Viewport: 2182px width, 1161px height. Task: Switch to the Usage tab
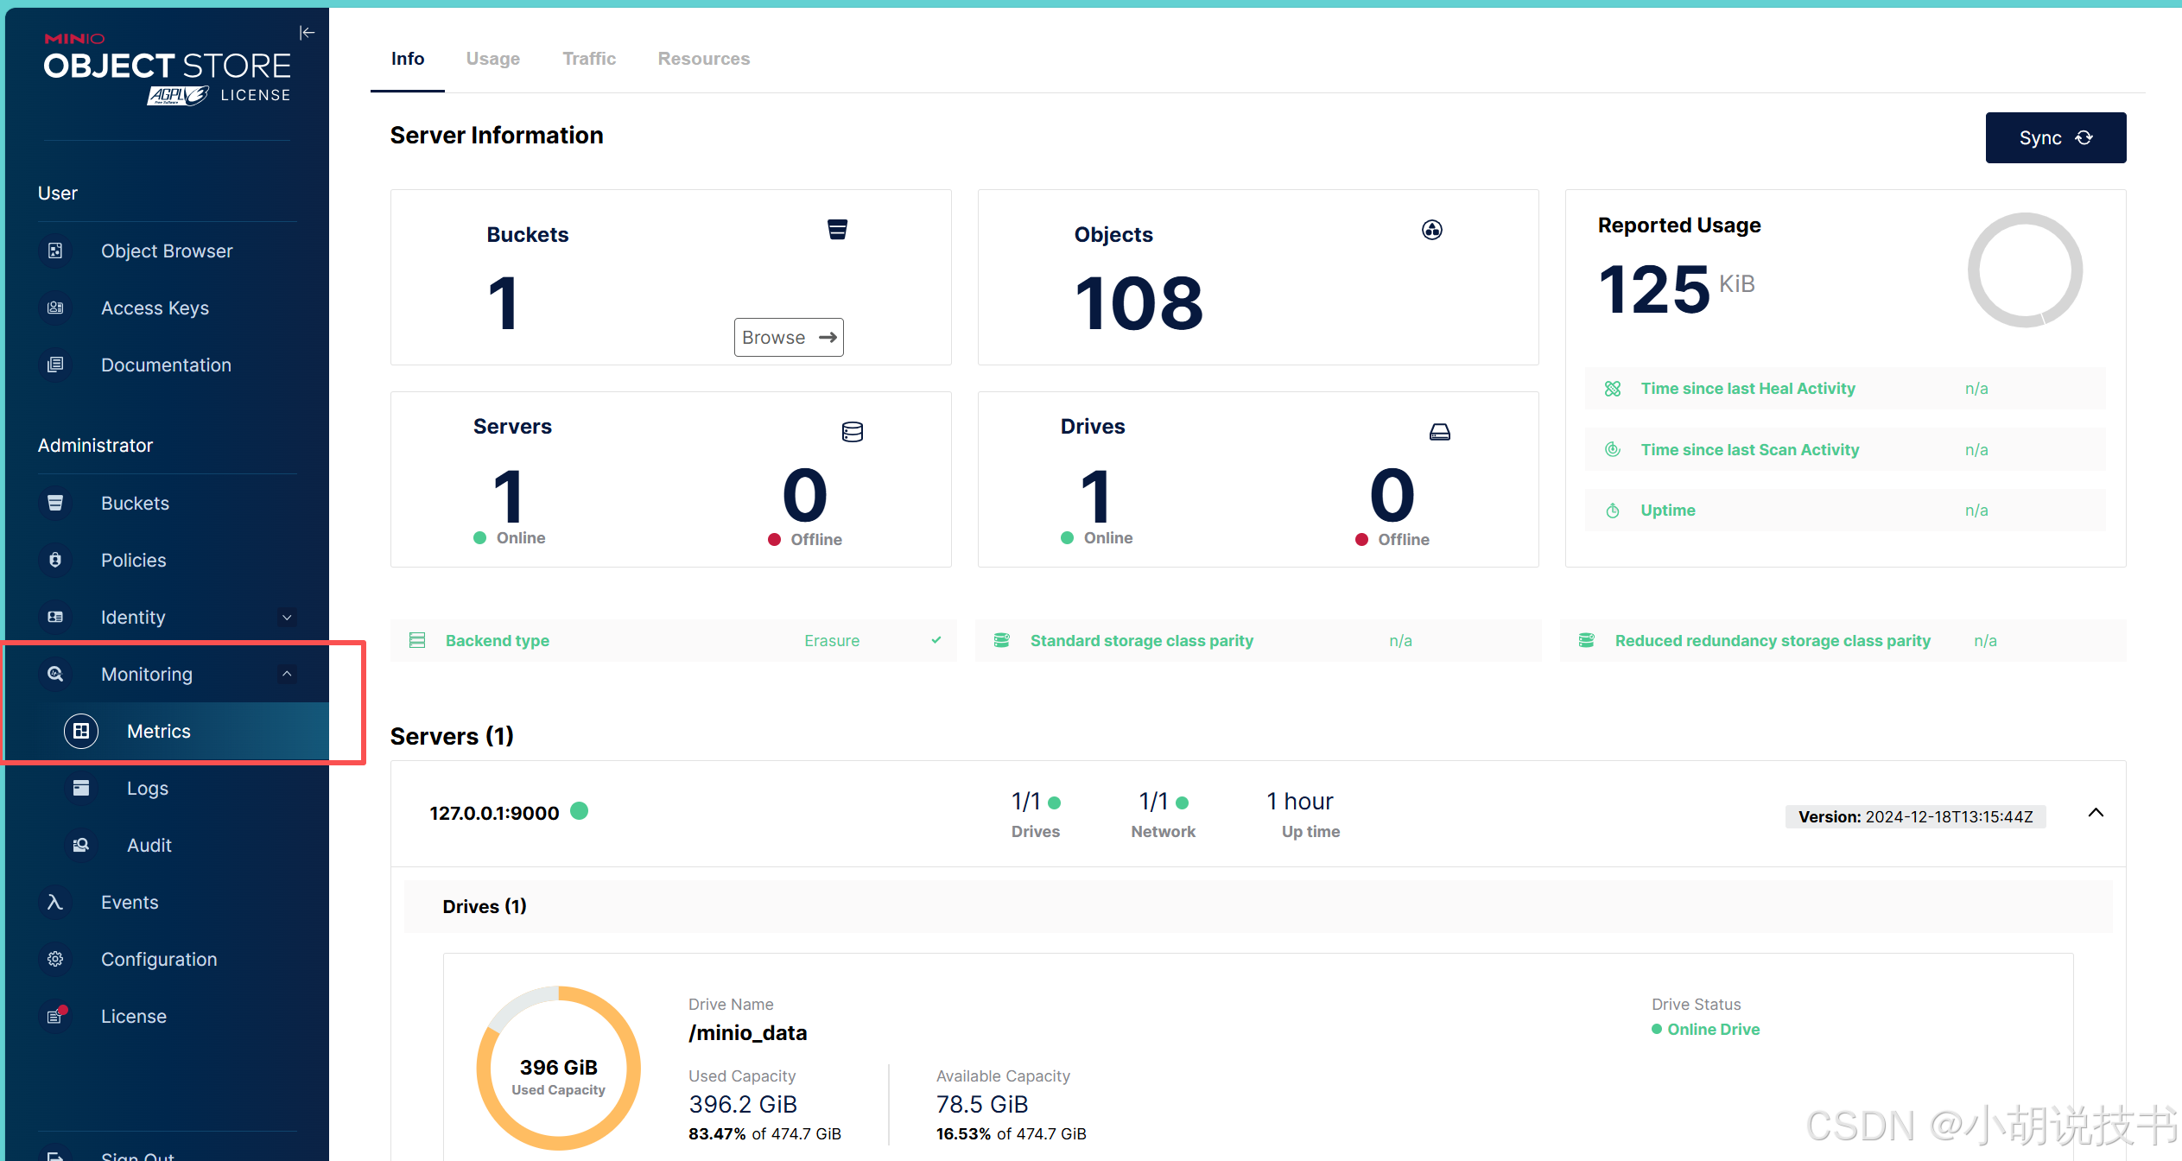click(x=492, y=59)
